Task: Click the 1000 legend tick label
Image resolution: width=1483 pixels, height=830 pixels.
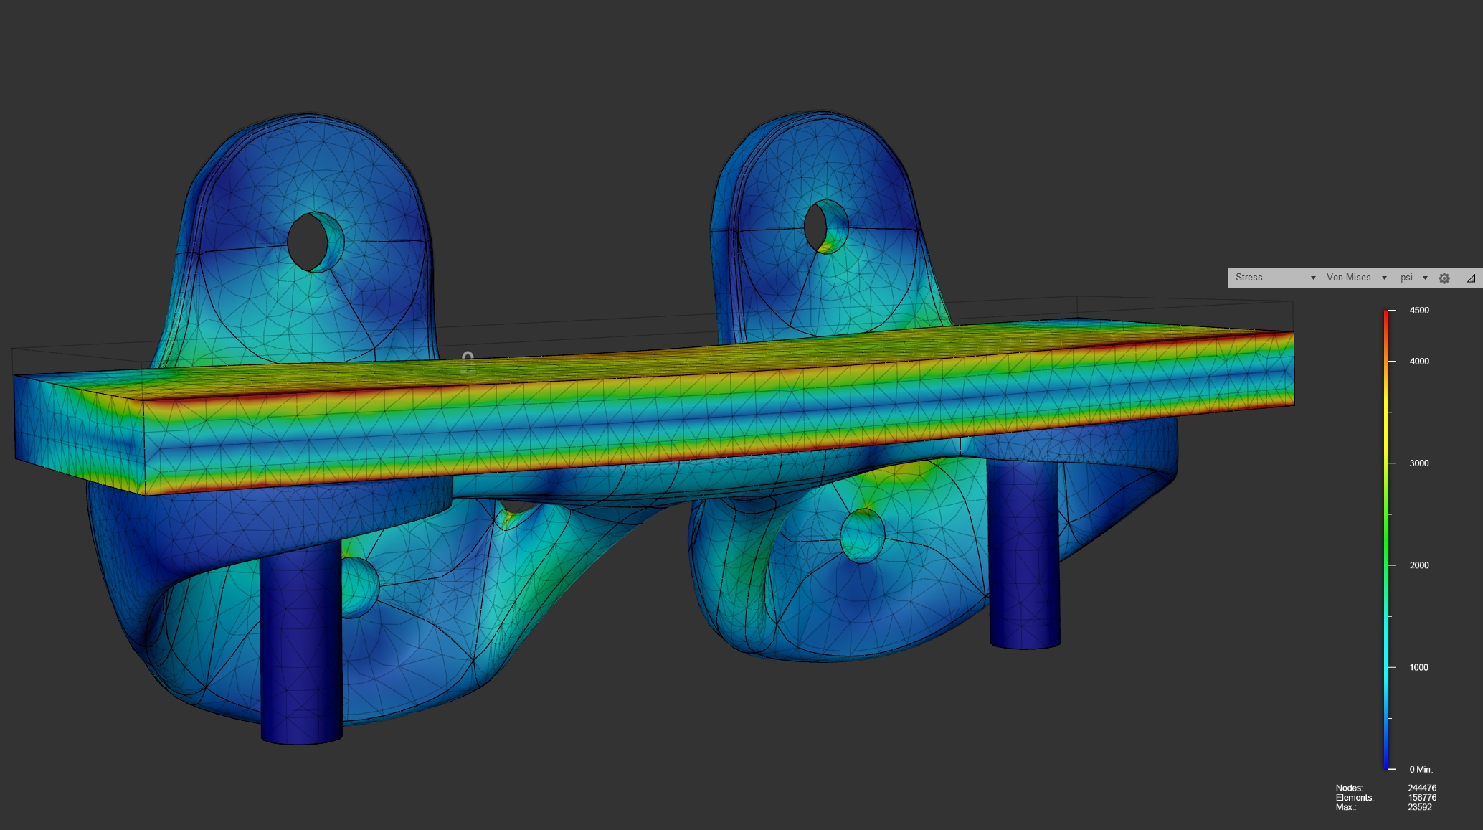Action: (1418, 667)
